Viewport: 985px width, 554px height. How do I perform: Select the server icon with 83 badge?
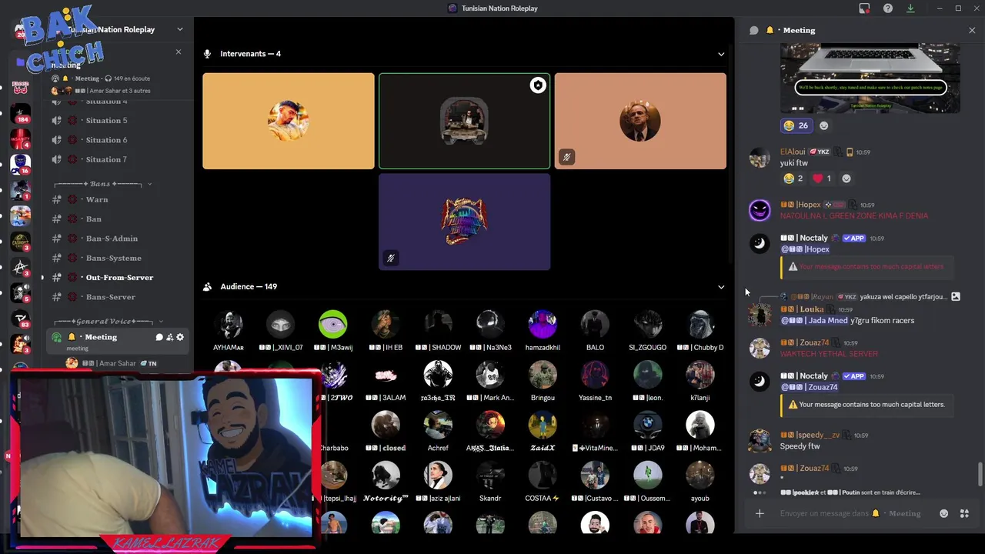[x=20, y=319]
